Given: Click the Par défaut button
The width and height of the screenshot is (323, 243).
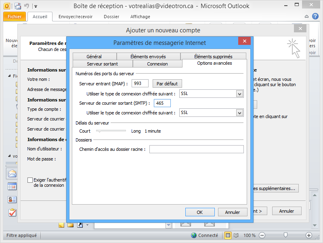Looking at the screenshot, I should tap(167, 84).
